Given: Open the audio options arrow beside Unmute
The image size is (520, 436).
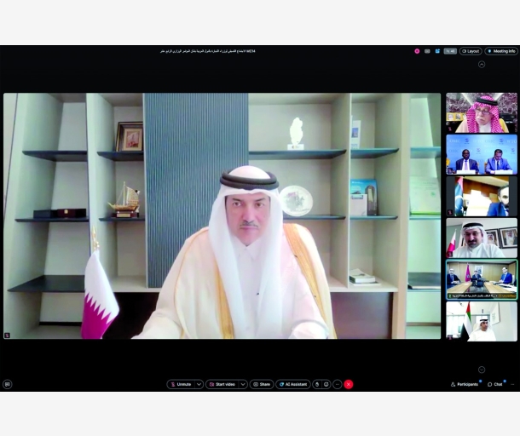Looking at the screenshot, I should coord(199,384).
